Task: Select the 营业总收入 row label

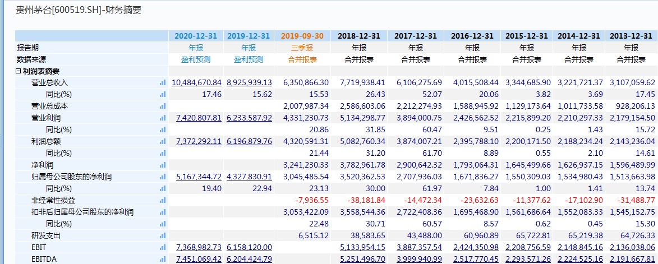Action: [x=49, y=83]
